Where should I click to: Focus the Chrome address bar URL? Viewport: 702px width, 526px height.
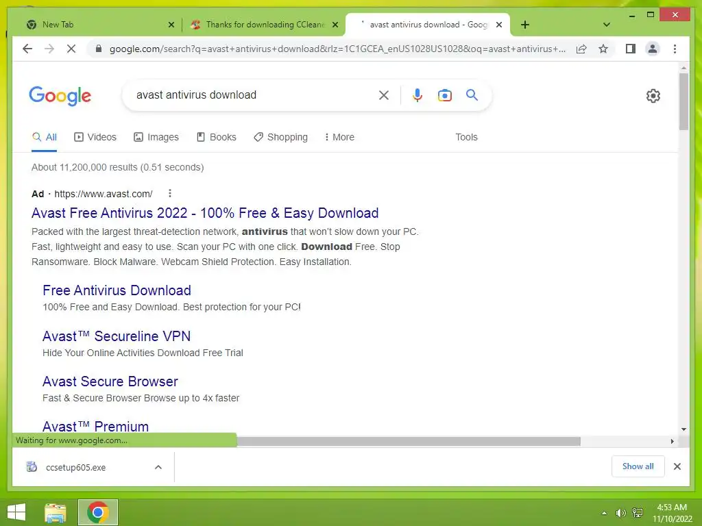click(338, 49)
